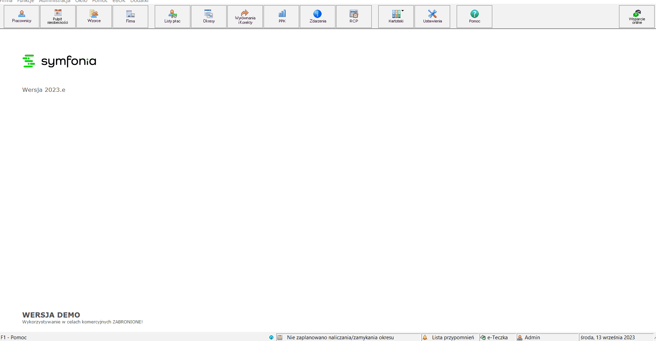Open Pulpit nieobecności absence dashboard
This screenshot has width=656, height=341.
tap(58, 17)
